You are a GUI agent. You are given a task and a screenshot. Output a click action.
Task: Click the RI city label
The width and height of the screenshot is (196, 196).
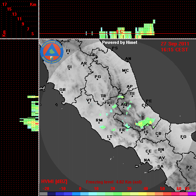coord(109,103)
